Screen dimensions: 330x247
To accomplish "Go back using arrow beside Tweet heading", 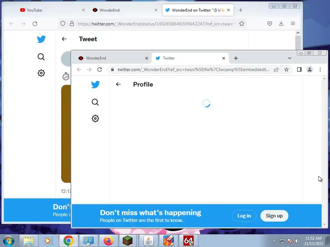I will tap(64, 39).
